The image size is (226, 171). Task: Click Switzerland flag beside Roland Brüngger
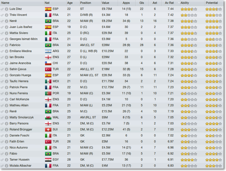click(48, 130)
